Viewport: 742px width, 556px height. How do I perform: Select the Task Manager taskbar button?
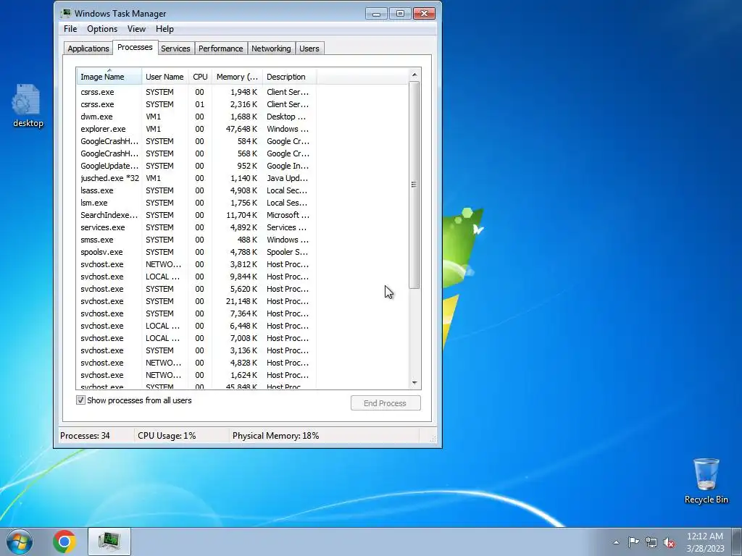click(x=109, y=542)
